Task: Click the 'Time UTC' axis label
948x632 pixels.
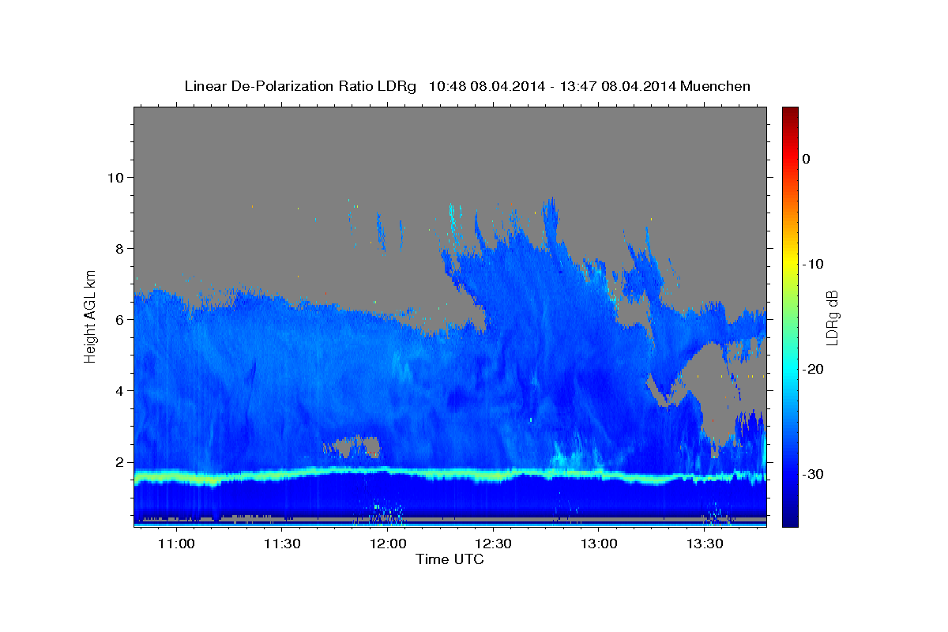Action: [450, 559]
